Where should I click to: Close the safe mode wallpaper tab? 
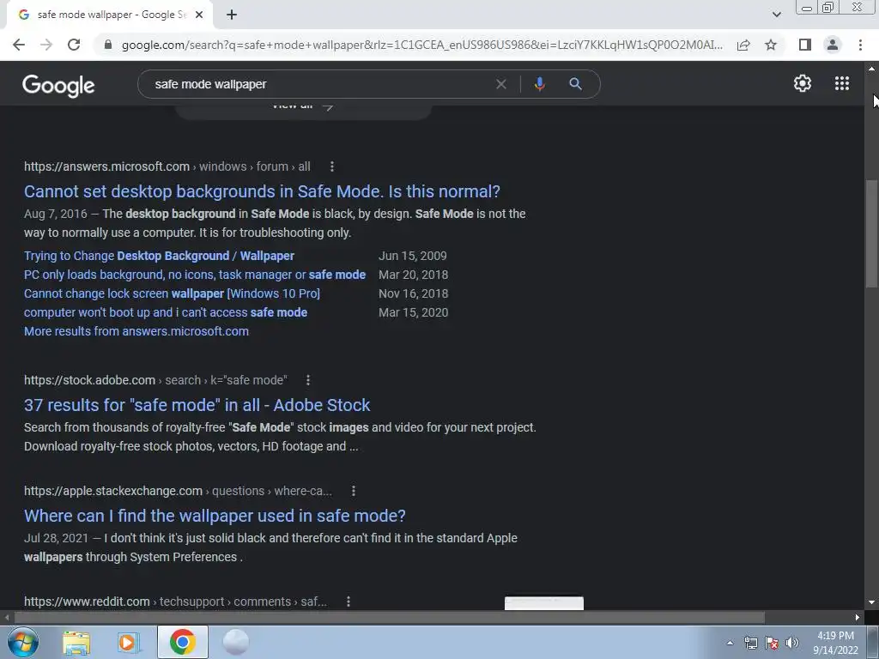(199, 15)
